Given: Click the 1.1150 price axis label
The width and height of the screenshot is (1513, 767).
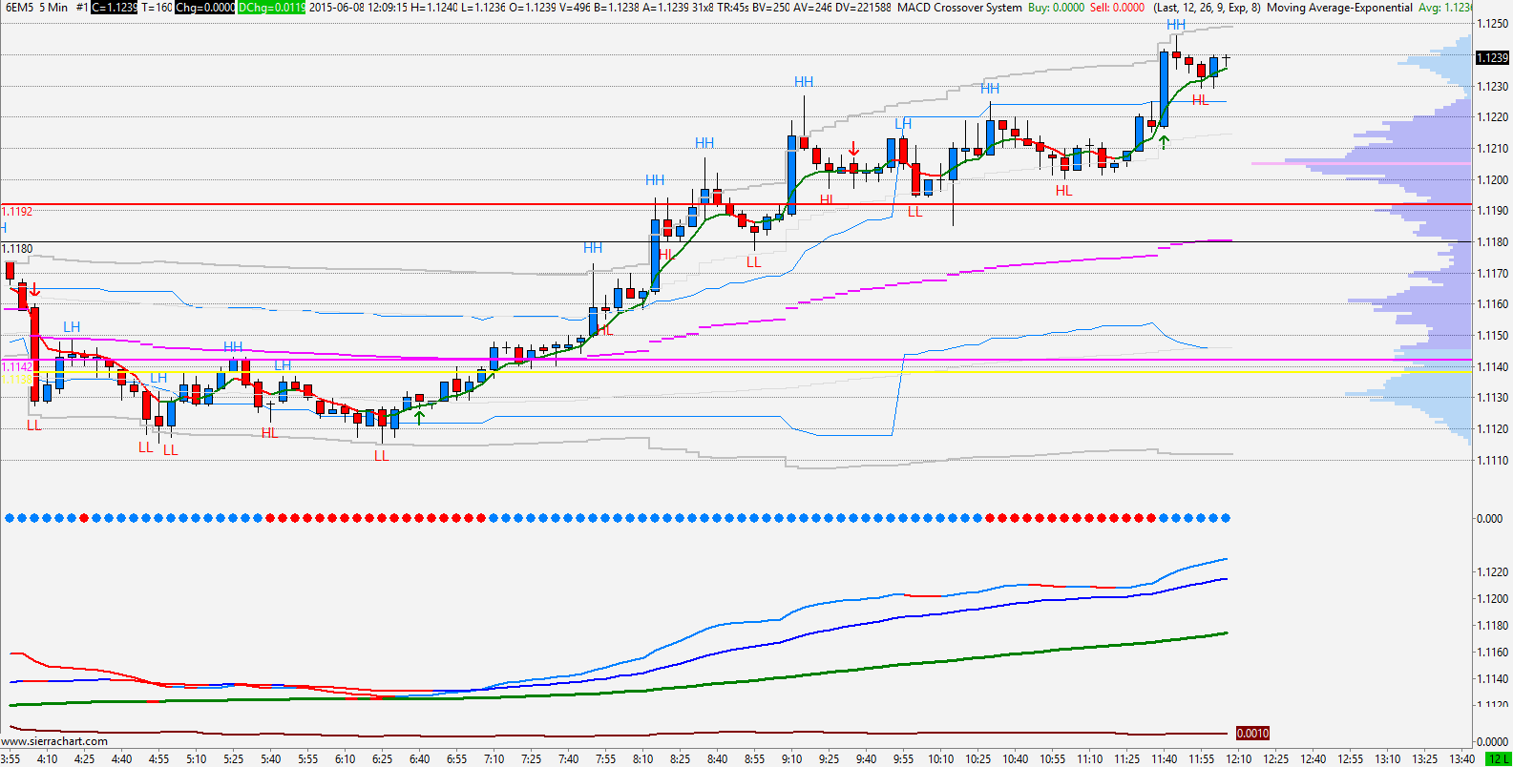Looking at the screenshot, I should (x=1492, y=336).
